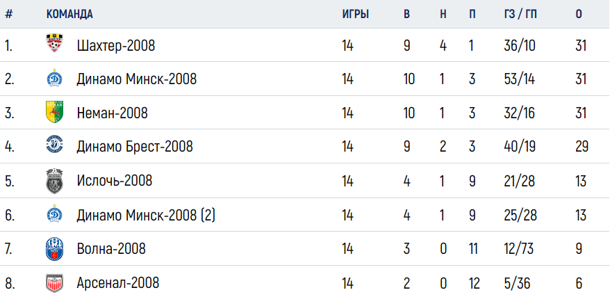The width and height of the screenshot is (610, 297).
Task: Click the ИГРЫ column header
Action: pos(356,15)
